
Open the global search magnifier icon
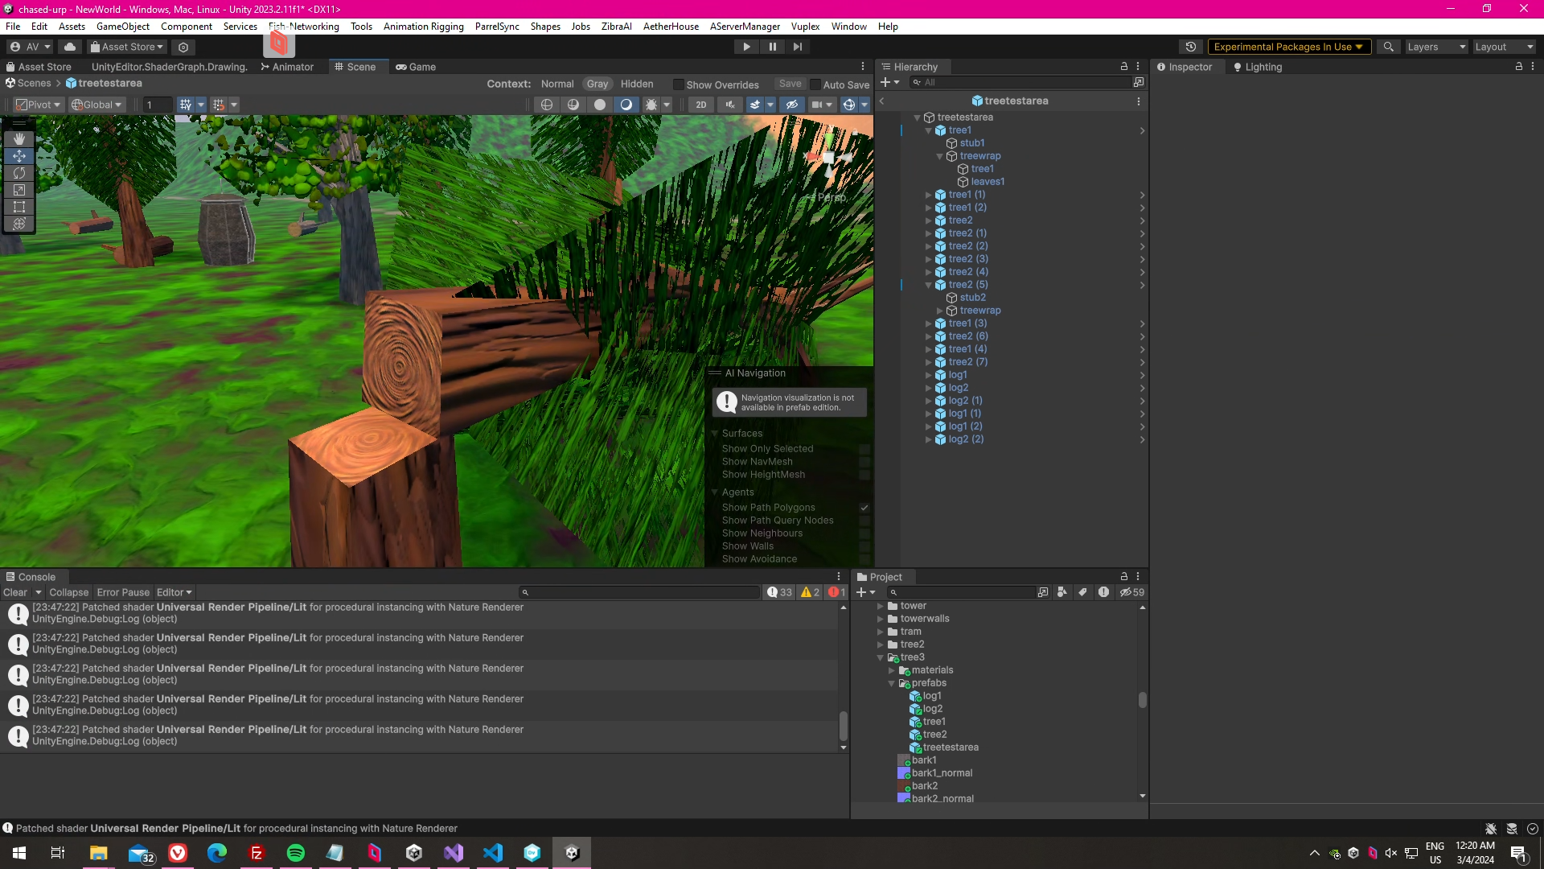tap(1388, 47)
